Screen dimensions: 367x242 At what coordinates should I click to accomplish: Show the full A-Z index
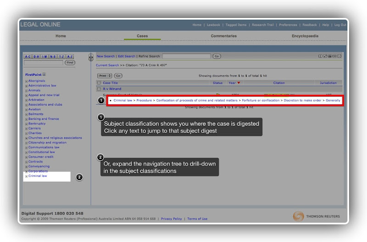(x=70, y=56)
